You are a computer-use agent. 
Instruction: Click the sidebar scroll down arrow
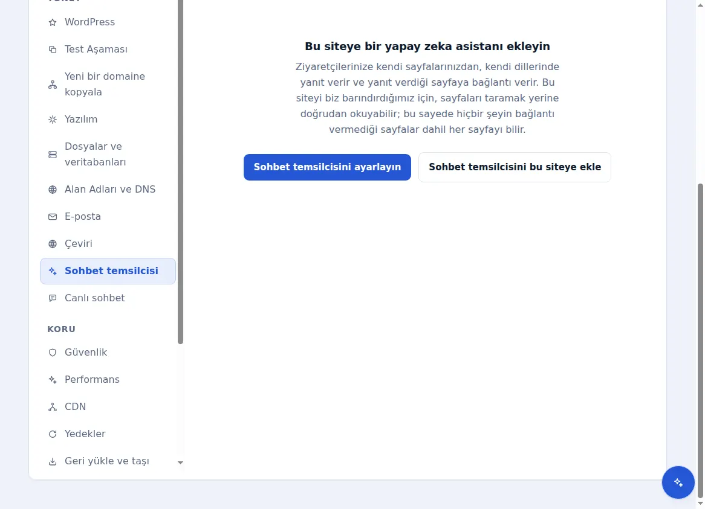pos(180,463)
